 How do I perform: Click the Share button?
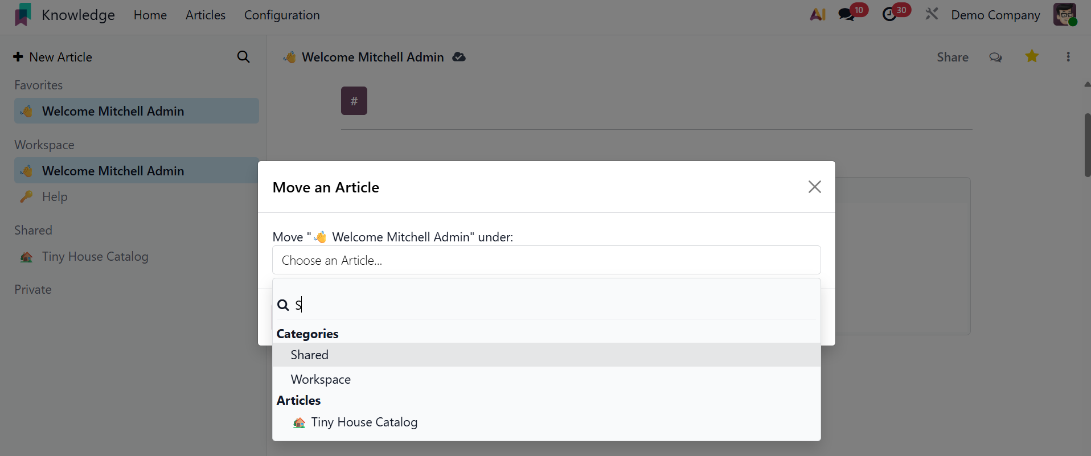coord(952,57)
